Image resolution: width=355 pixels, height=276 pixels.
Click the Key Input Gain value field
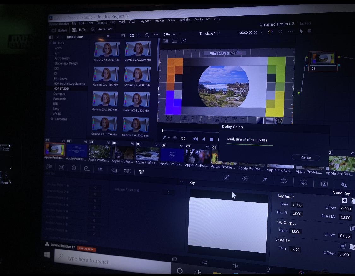pos(297,205)
